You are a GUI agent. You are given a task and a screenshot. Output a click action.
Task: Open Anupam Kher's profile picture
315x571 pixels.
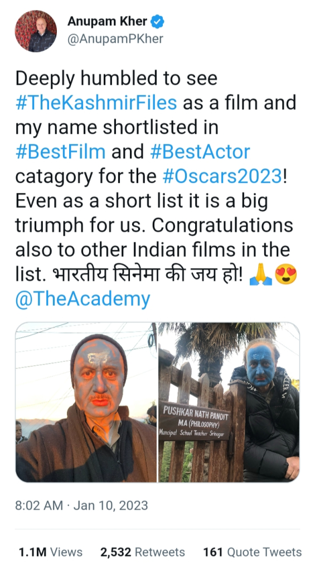pyautogui.click(x=36, y=31)
